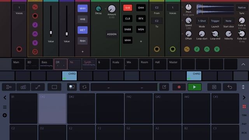This screenshot has width=249, height=140.
Task: Open the Hall track tab
Action: [x=160, y=64]
